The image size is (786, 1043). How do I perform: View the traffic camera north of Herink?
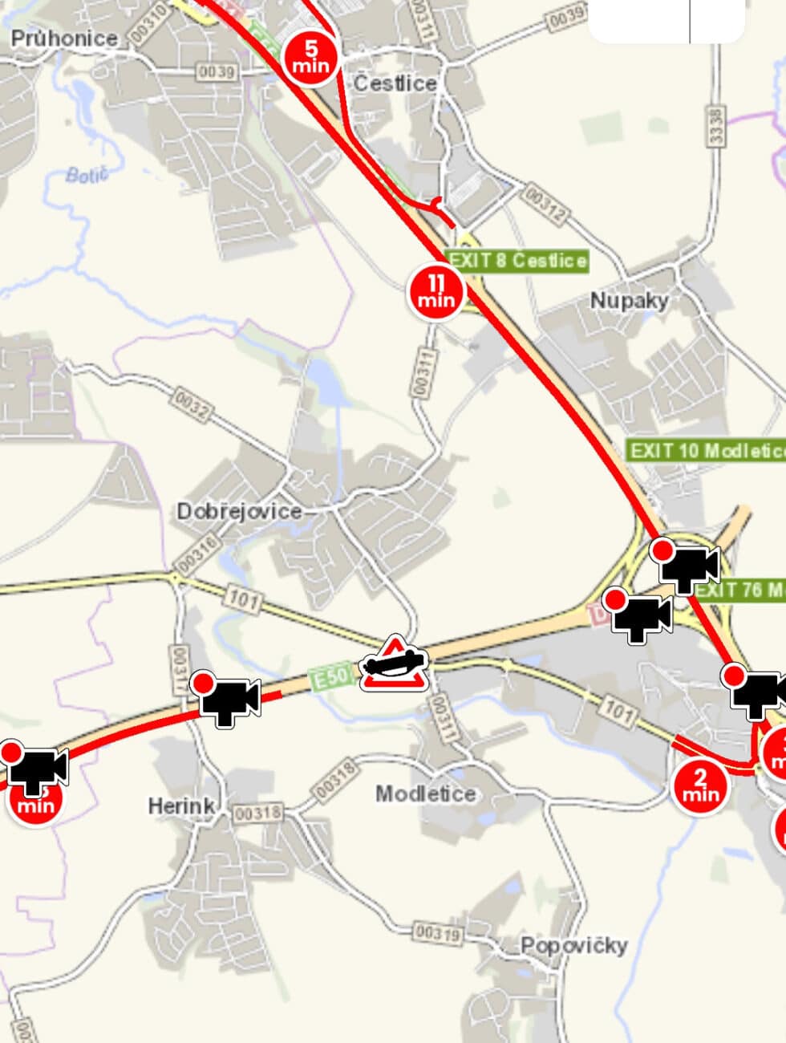click(x=225, y=699)
